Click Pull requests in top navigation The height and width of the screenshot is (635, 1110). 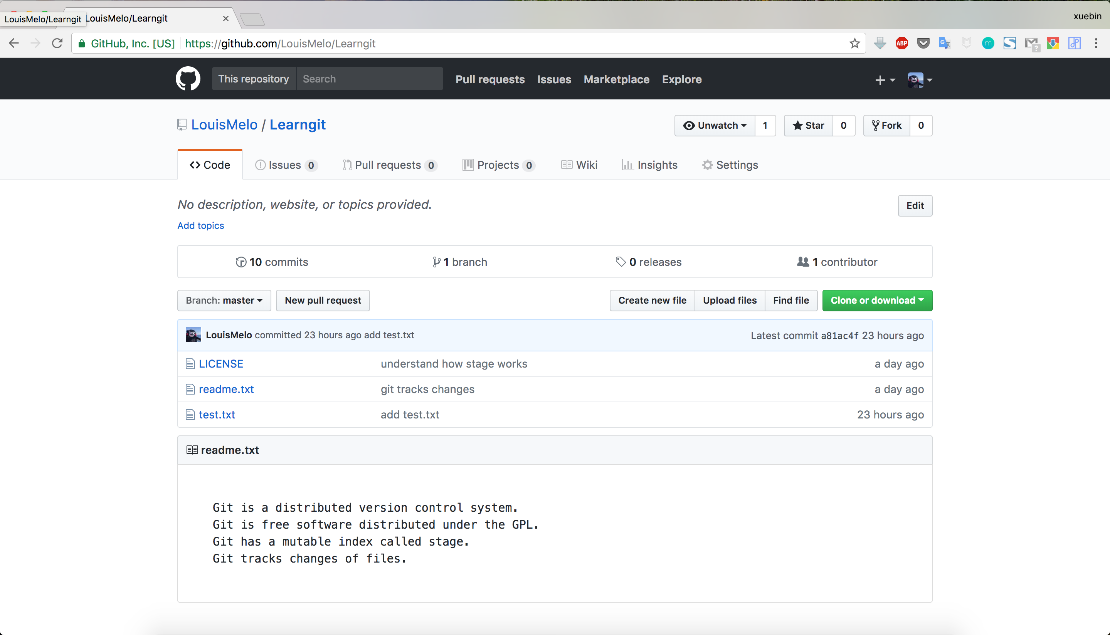coord(490,79)
